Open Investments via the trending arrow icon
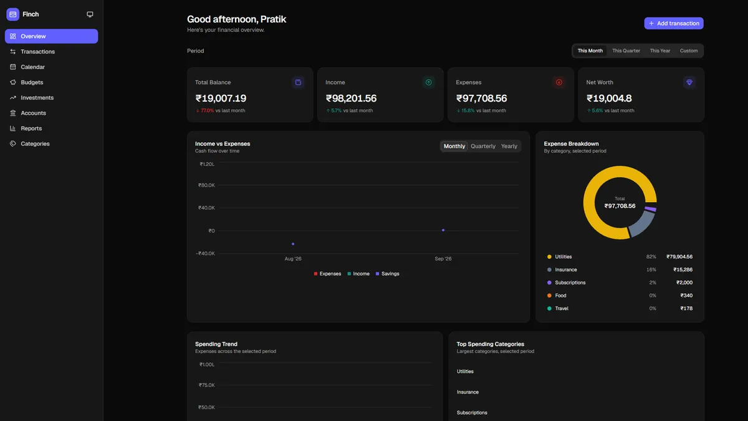The image size is (748, 421). (x=13, y=98)
